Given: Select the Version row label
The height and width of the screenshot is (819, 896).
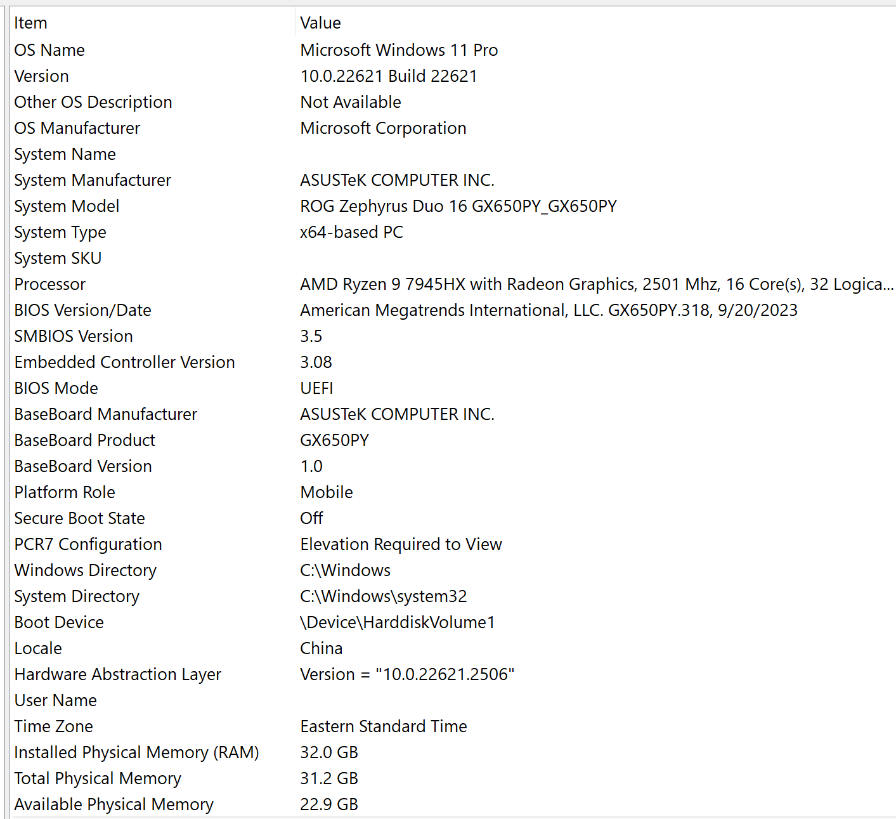Looking at the screenshot, I should click(41, 76).
